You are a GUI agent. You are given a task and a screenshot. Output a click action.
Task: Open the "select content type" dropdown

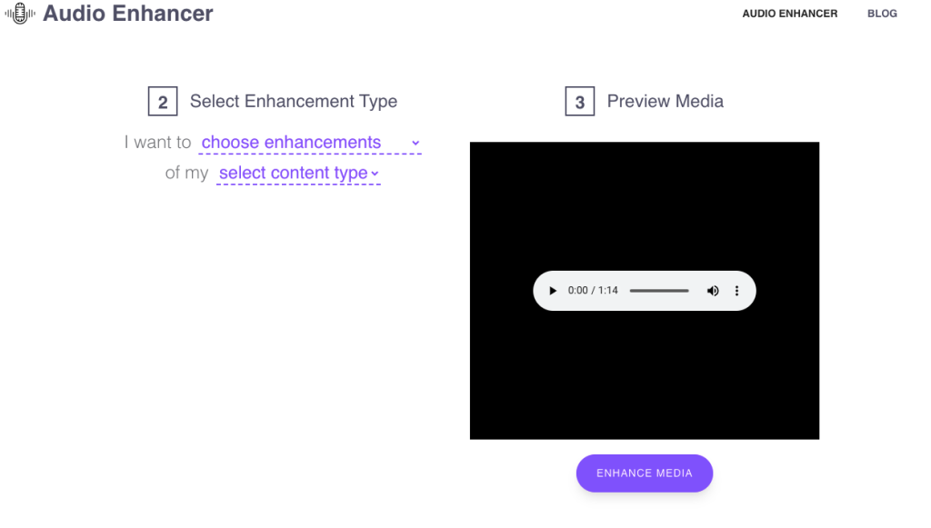coord(295,173)
